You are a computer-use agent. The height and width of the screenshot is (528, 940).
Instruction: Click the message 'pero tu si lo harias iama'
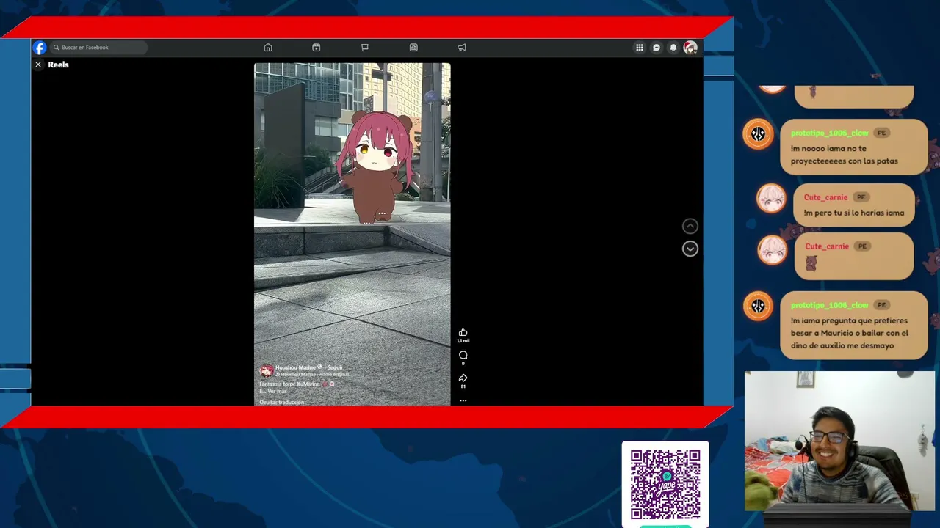pos(854,213)
